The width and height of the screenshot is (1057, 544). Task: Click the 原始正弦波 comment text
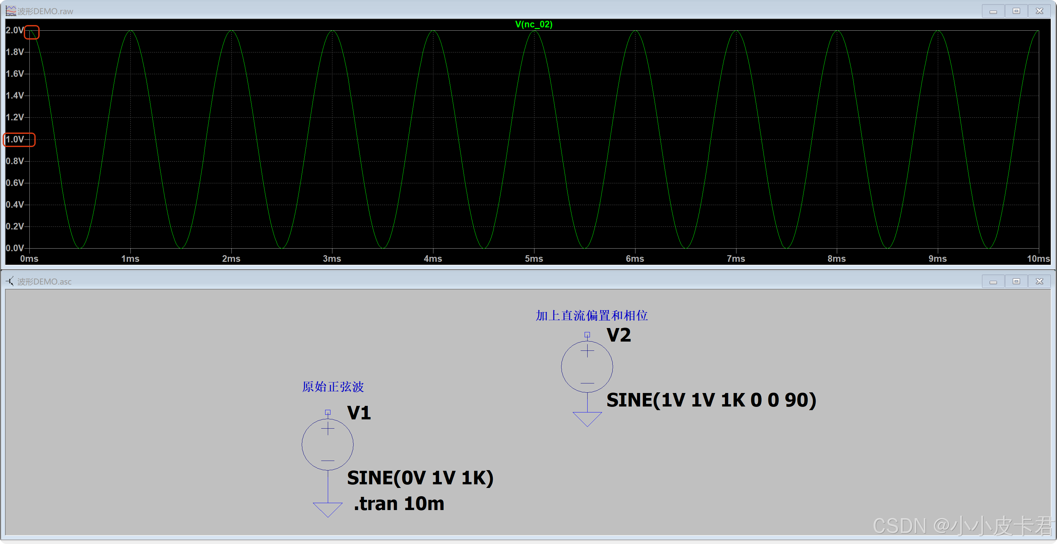coord(333,387)
